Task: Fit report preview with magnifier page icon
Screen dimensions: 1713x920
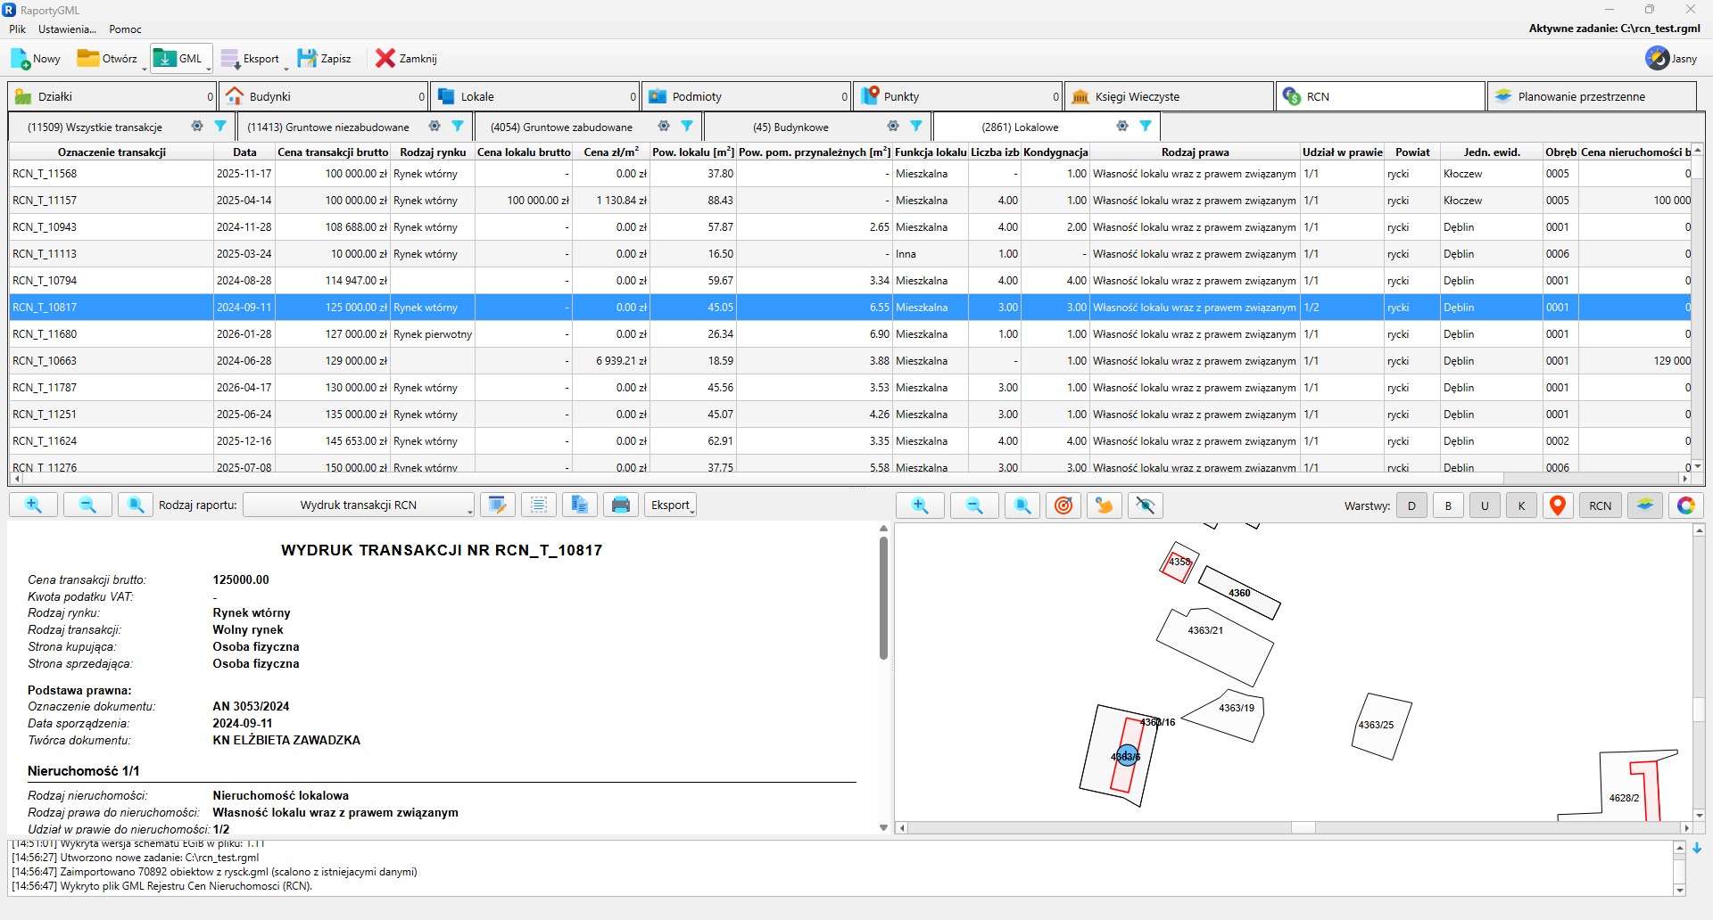Action: [136, 505]
